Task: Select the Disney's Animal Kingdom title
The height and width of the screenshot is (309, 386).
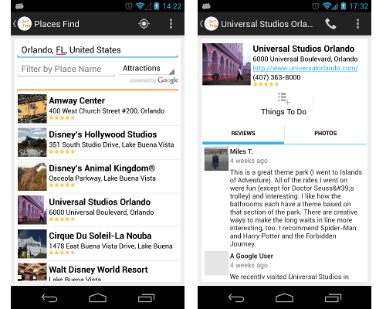Action: 102,168
